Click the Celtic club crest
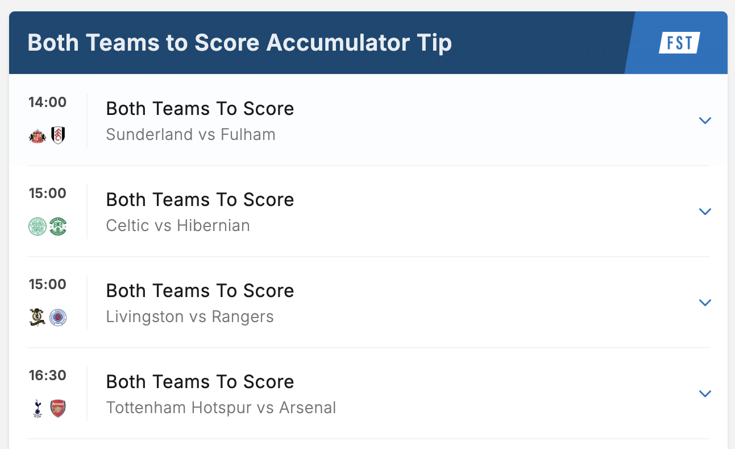 (x=38, y=226)
